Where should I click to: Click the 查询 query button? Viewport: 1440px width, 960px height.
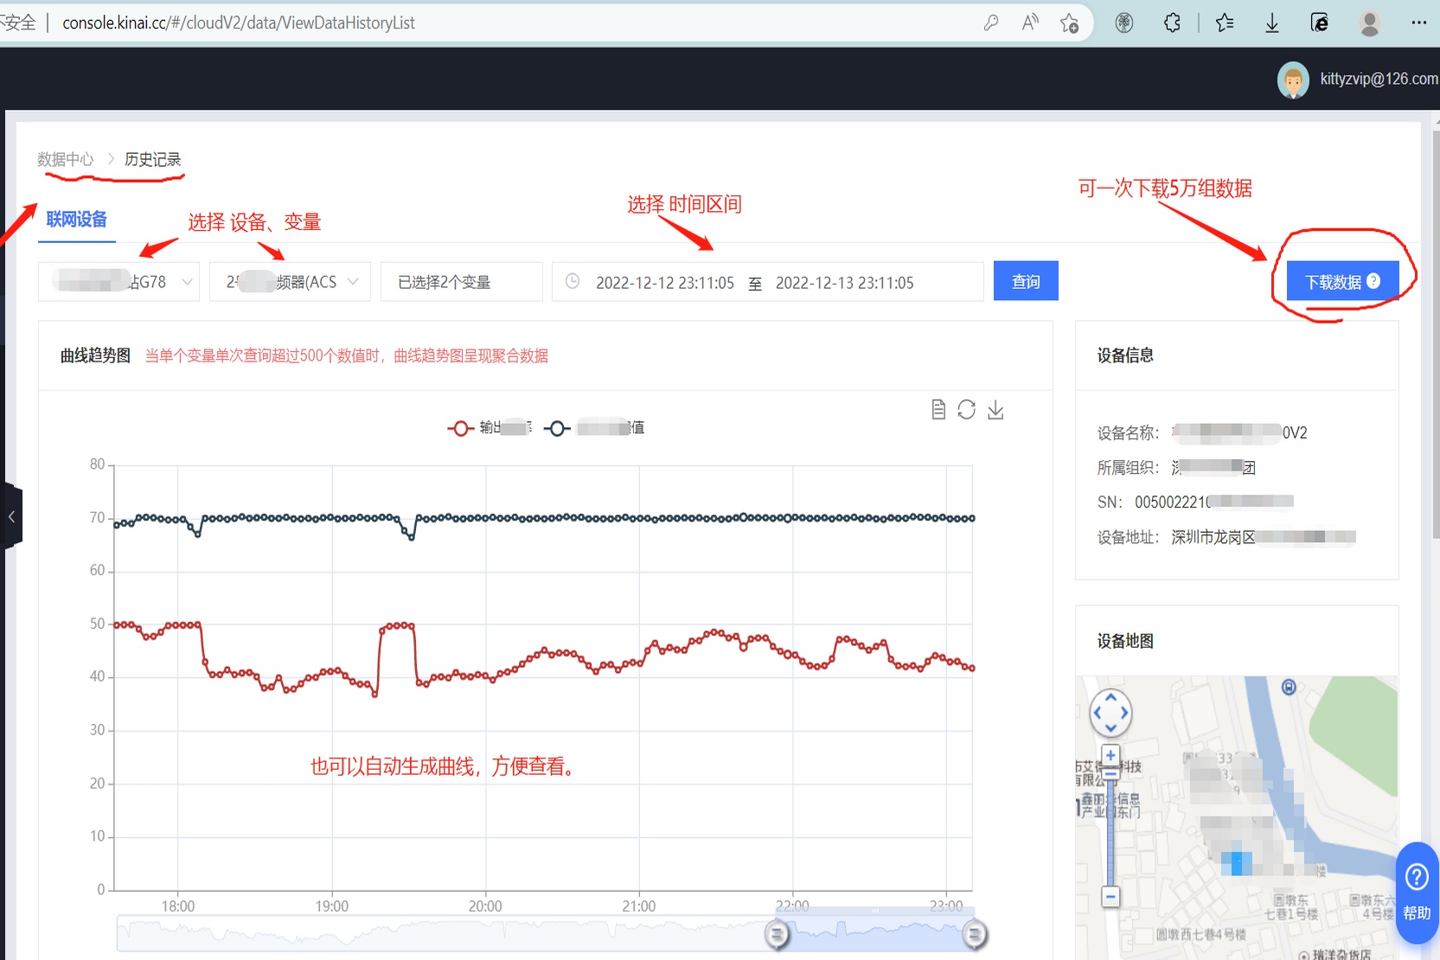click(x=1026, y=281)
